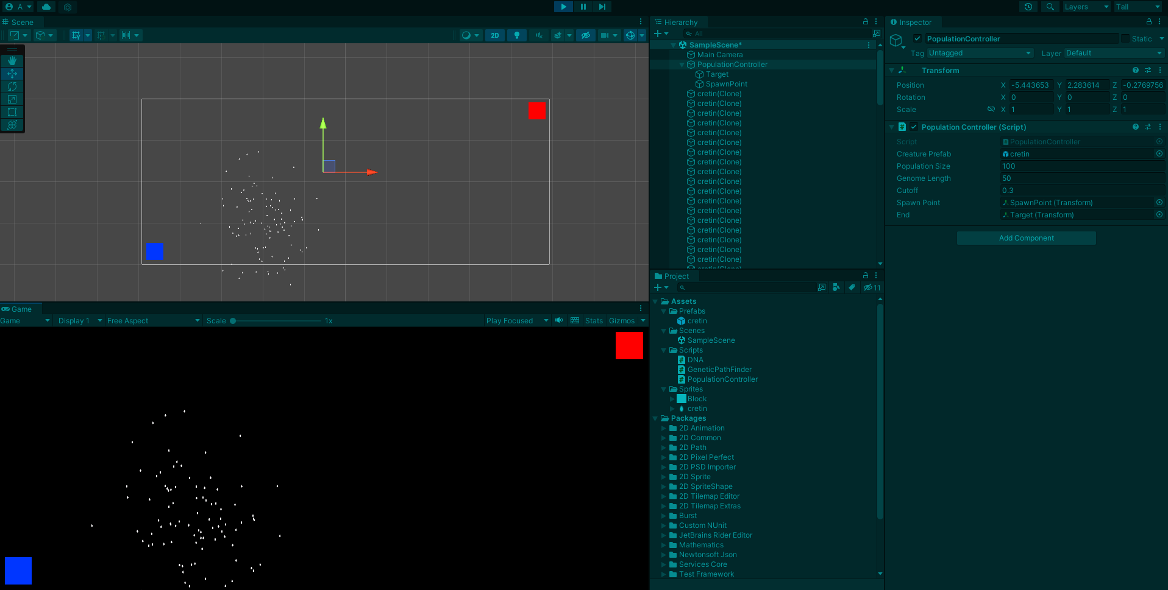Viewport: 1168px width, 590px height.
Task: Disable Population Controller script checkbox
Action: pyautogui.click(x=914, y=127)
